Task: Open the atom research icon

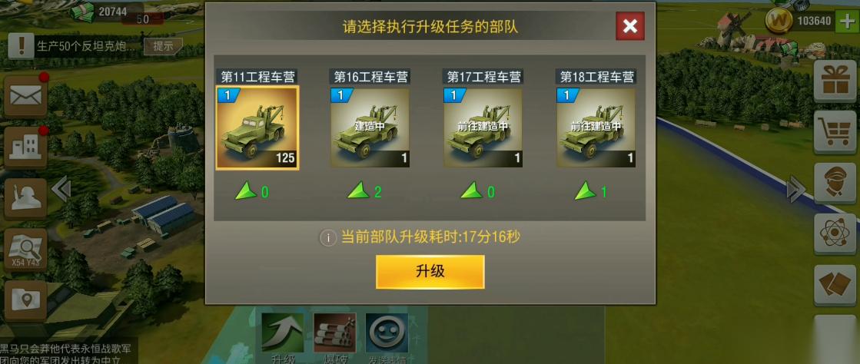Action: [x=835, y=234]
